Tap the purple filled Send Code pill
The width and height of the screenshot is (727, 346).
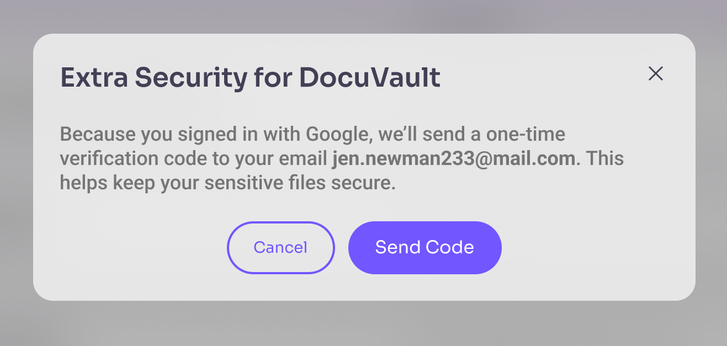pos(424,247)
